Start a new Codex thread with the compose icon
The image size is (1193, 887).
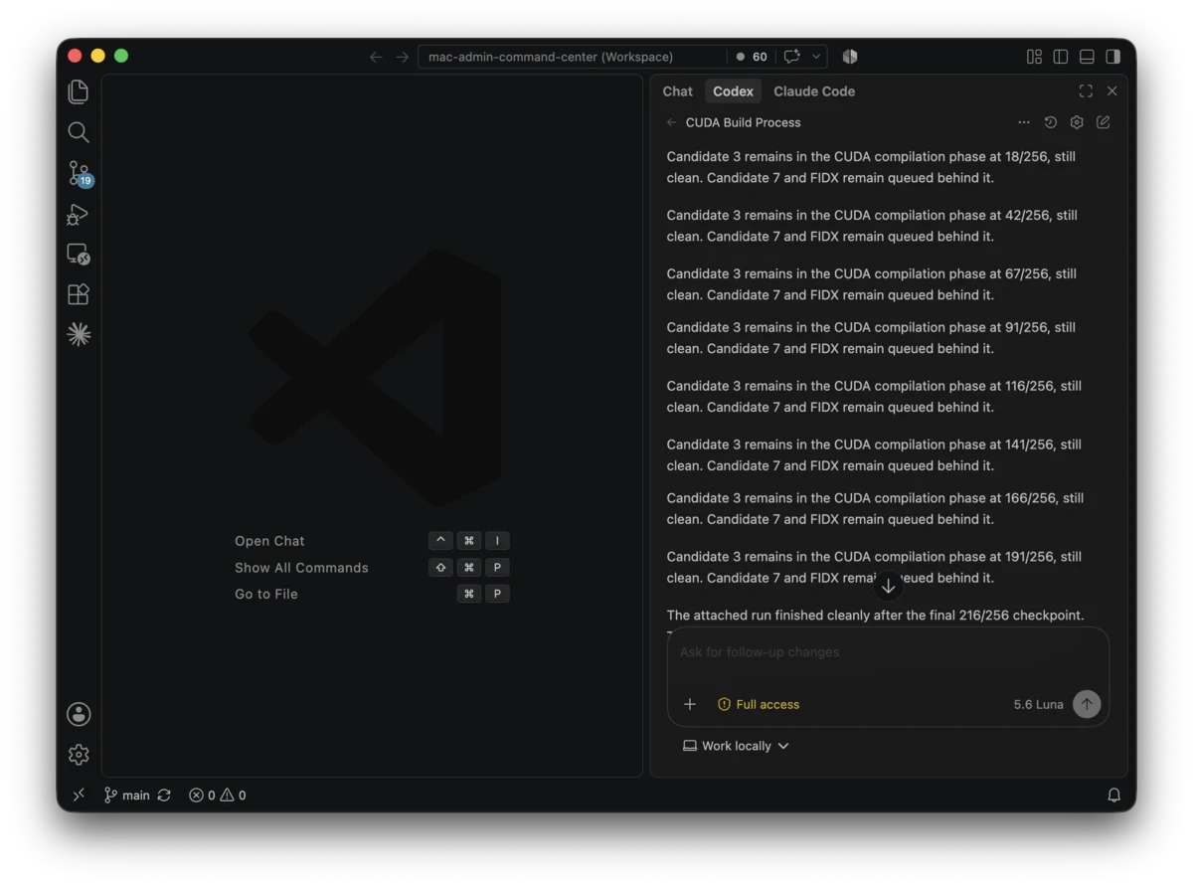click(x=1104, y=122)
